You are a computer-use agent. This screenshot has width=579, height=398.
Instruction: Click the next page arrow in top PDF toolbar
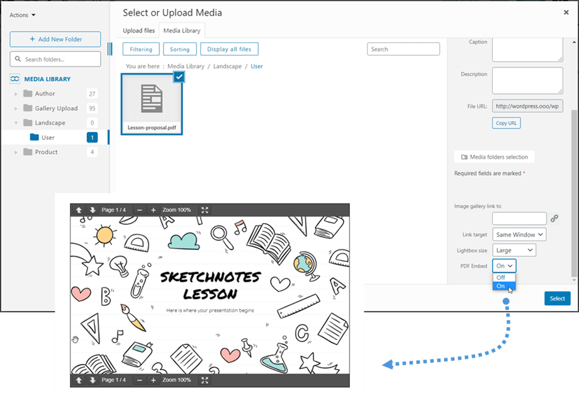click(93, 210)
